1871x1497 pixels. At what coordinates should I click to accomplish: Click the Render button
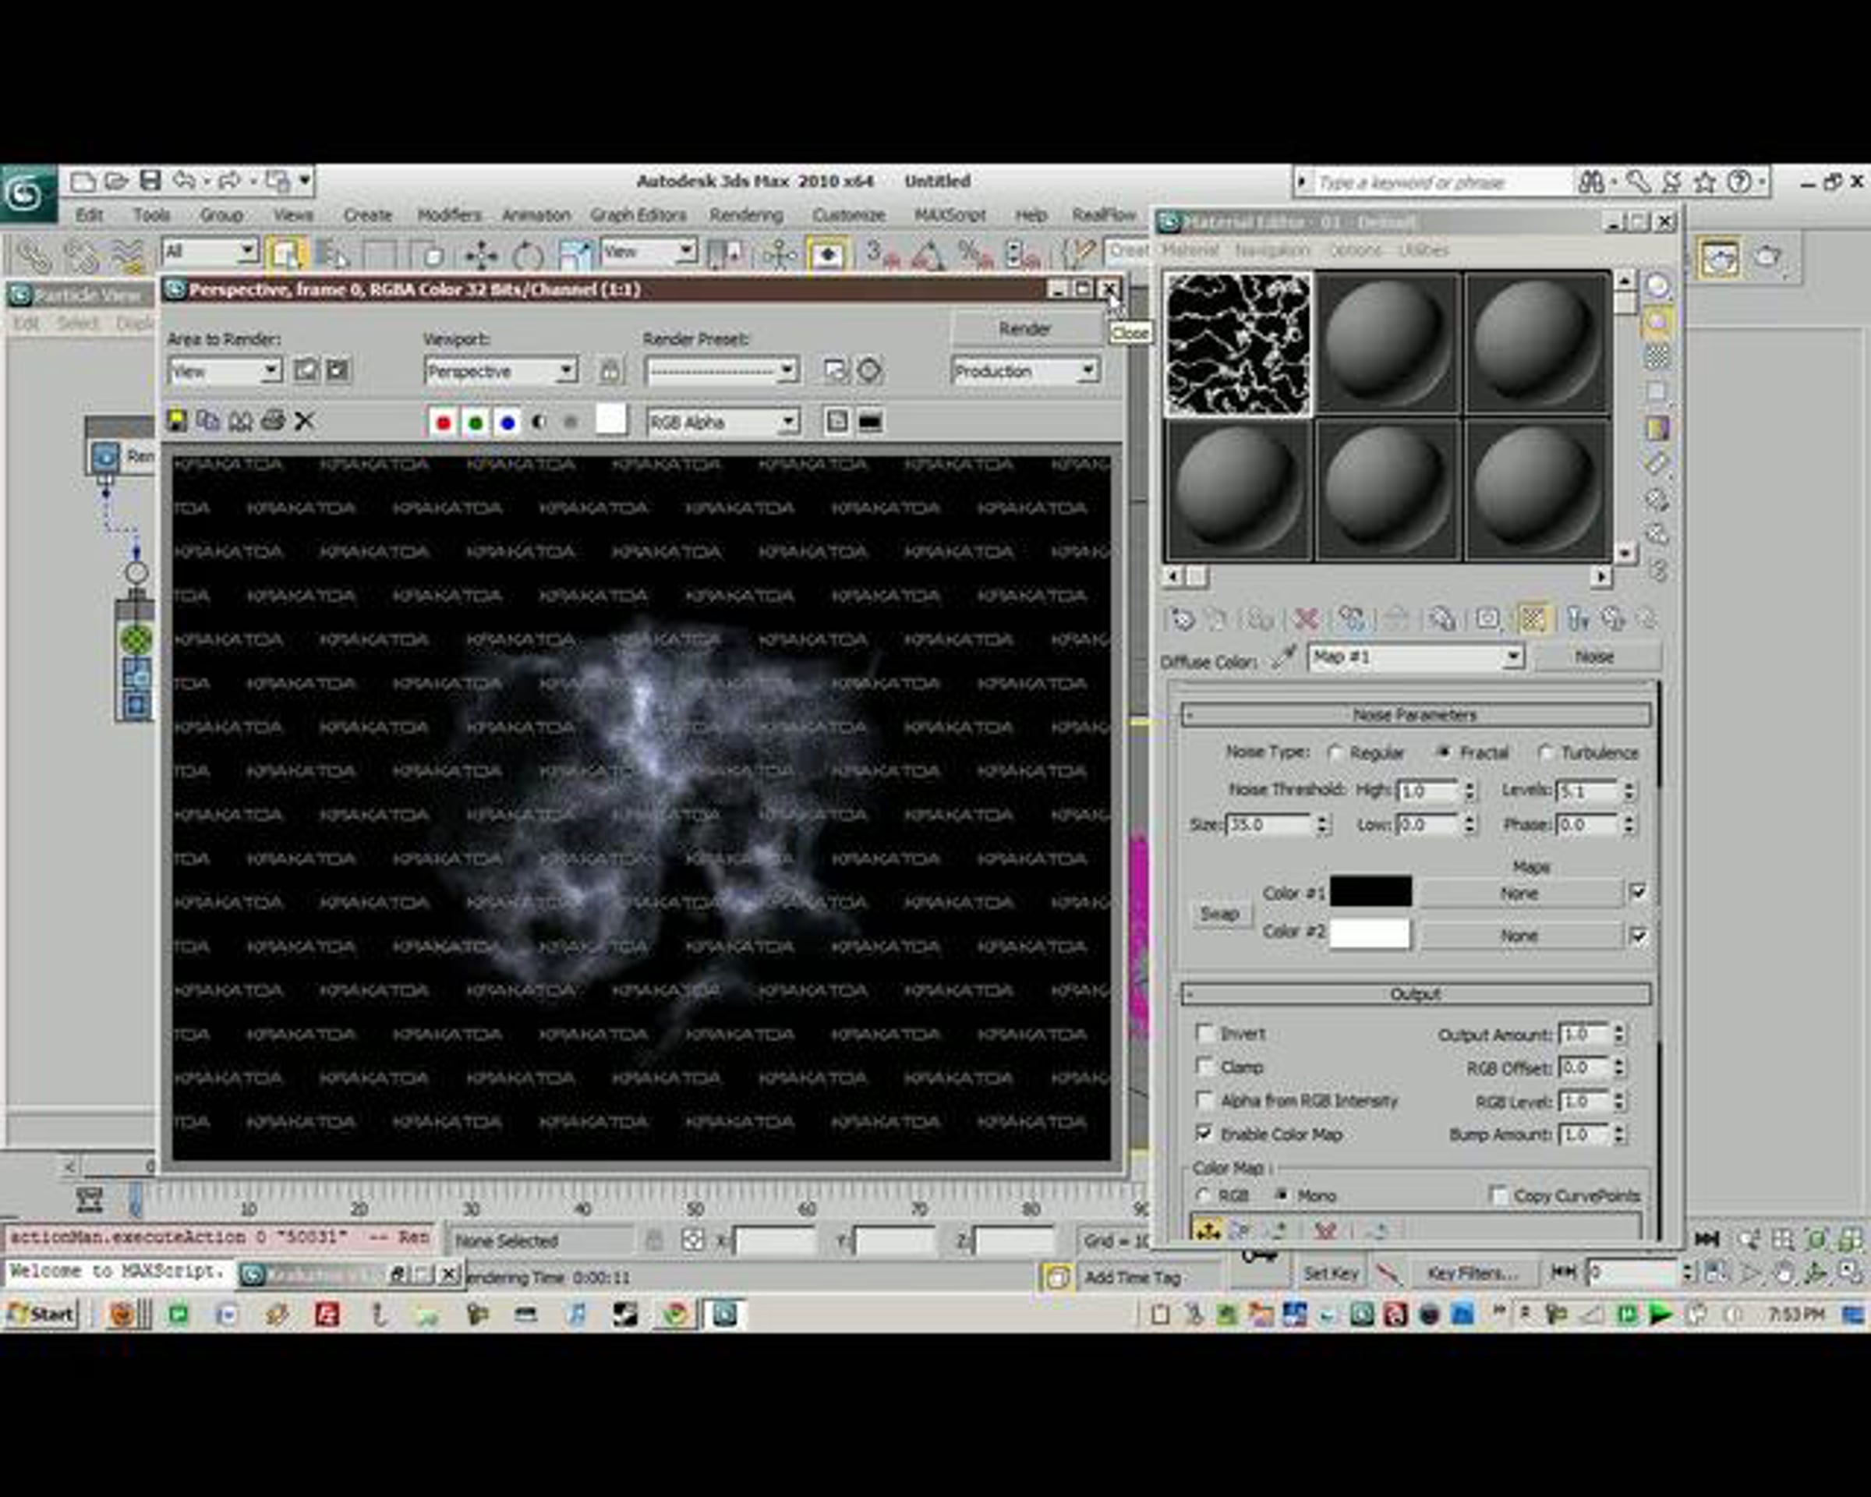click(x=1025, y=329)
